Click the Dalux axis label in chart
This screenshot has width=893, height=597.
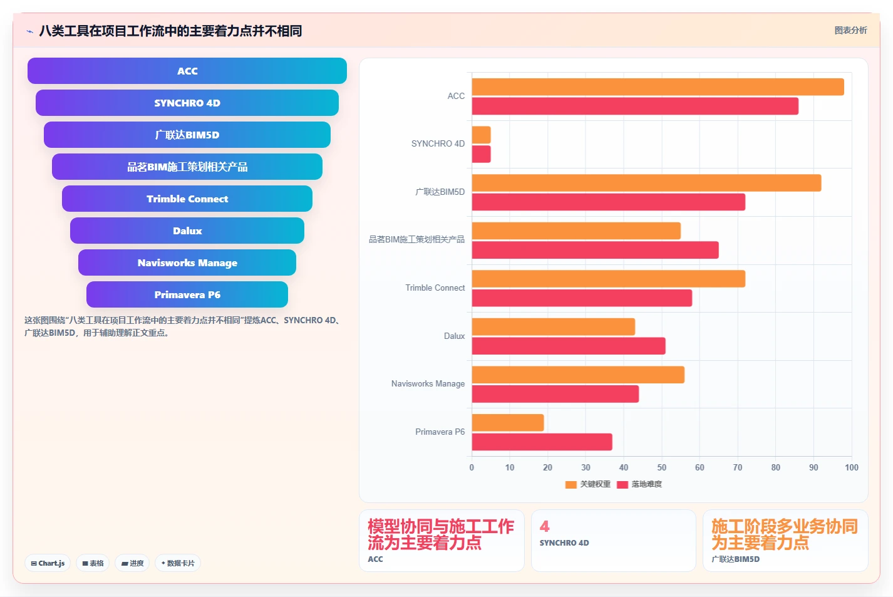click(455, 336)
